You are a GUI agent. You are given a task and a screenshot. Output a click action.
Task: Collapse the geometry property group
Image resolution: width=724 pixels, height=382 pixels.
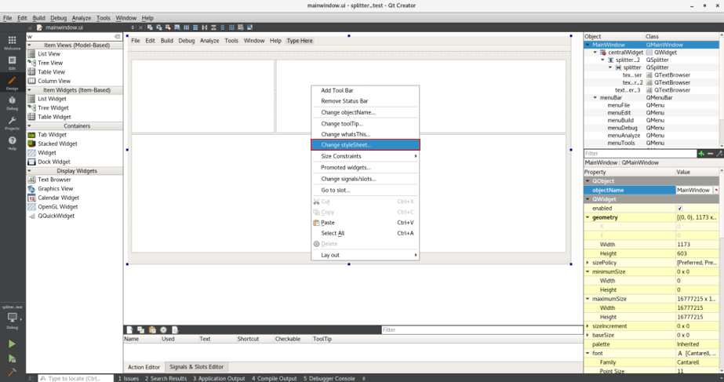tap(588, 217)
